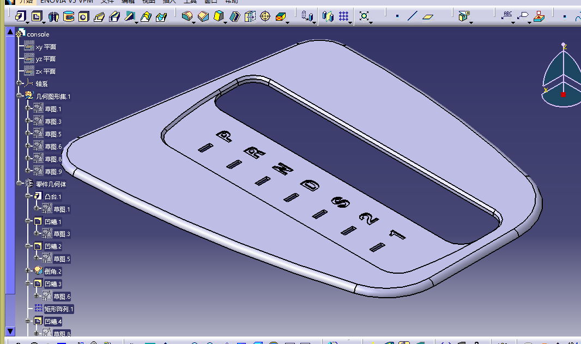The image size is (581, 344).
Task: Open the Pad tool flyout arrow
Action: 27,22
